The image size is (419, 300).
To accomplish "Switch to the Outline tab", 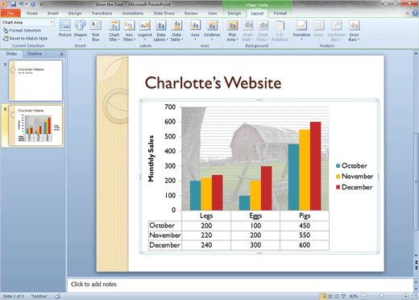I will (35, 54).
